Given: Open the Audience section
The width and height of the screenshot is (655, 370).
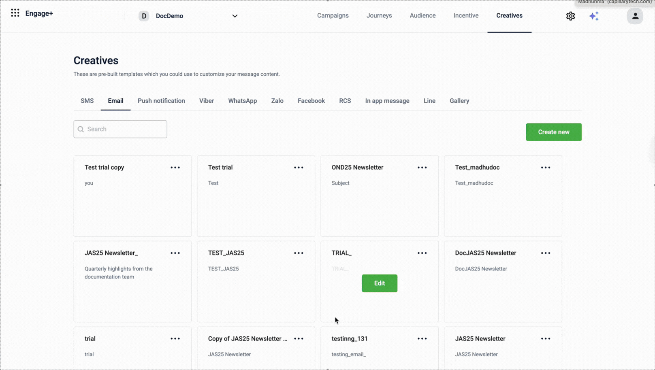Looking at the screenshot, I should [x=422, y=15].
